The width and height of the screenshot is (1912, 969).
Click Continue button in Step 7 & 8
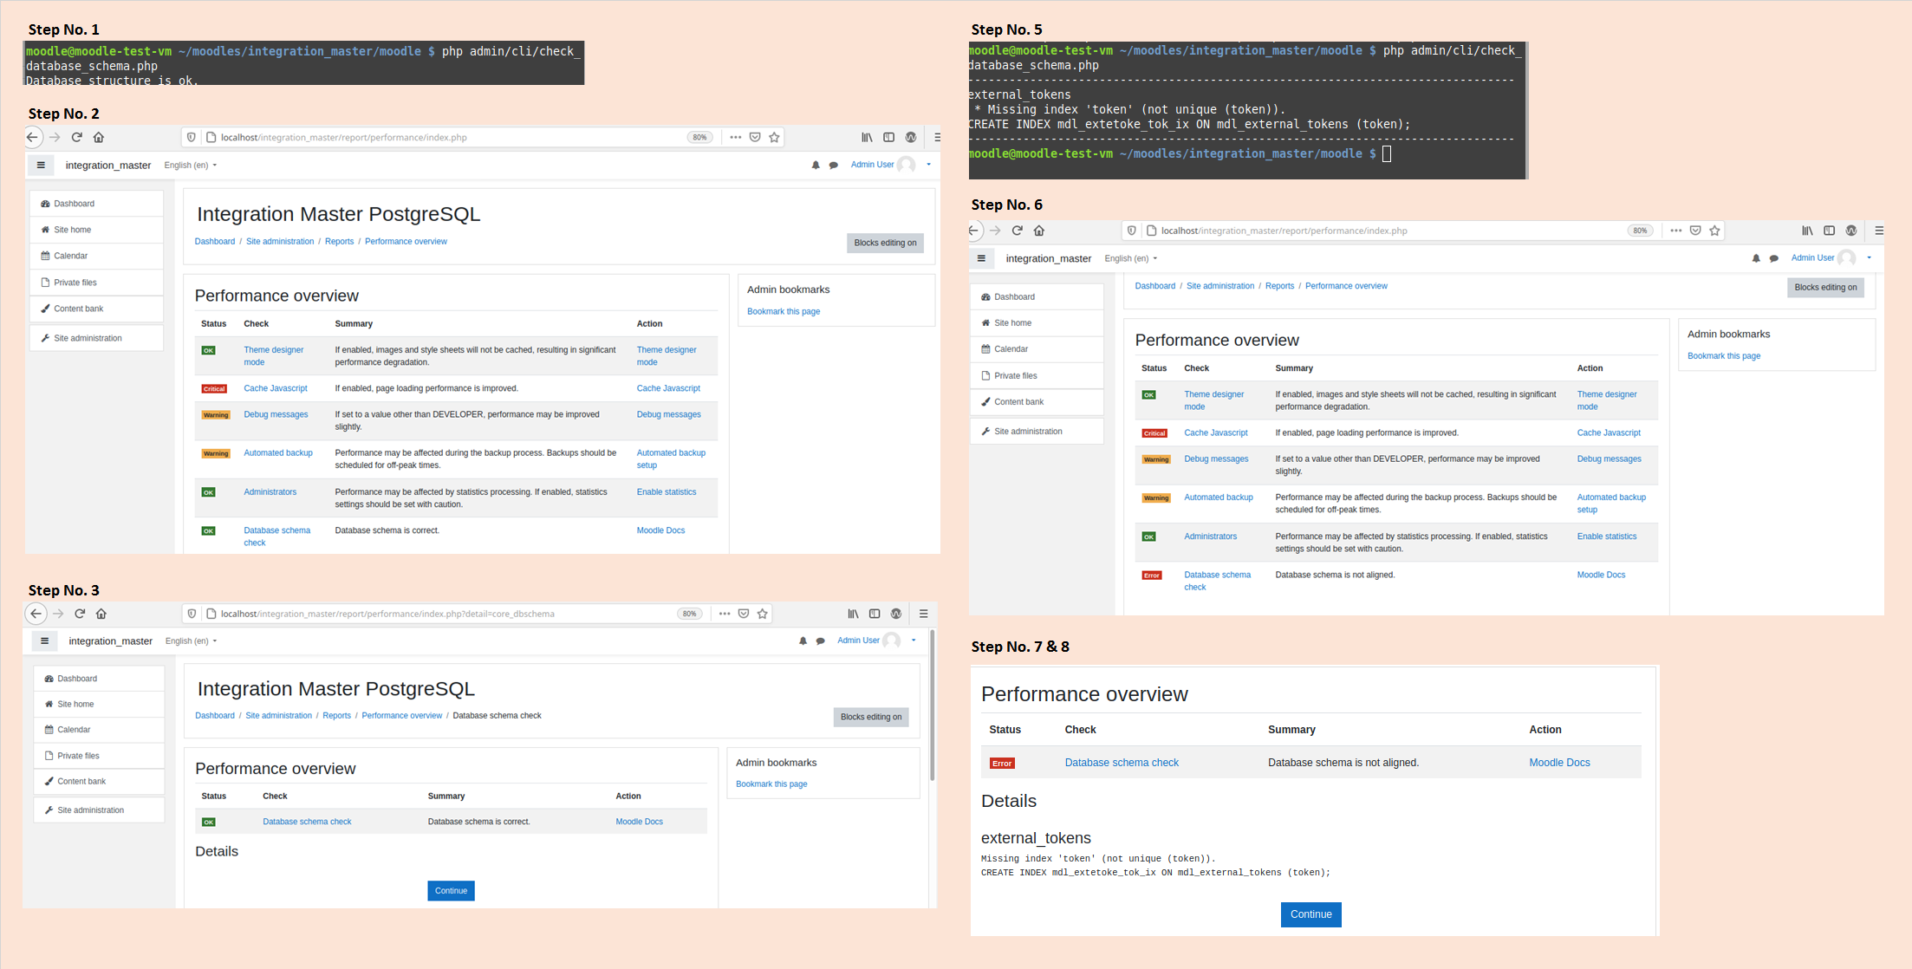[x=1310, y=914]
